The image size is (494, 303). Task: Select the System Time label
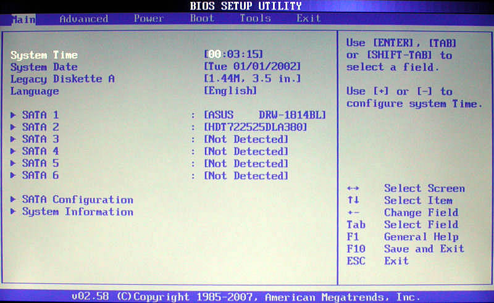tap(44, 55)
